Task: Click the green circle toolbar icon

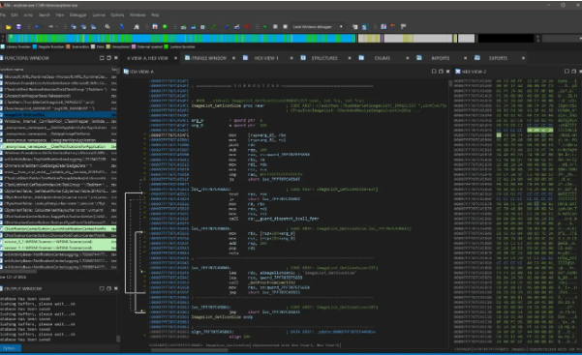Action: 165,27
